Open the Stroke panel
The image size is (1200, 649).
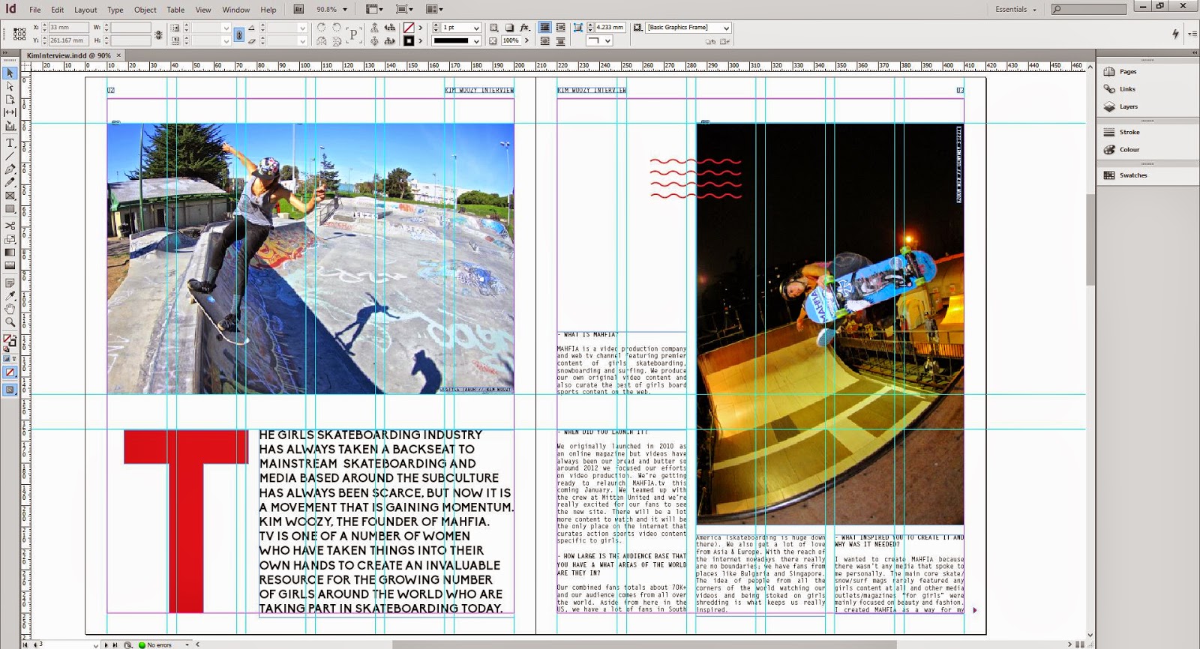[1129, 132]
